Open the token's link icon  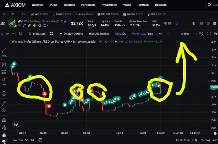point(29,26)
